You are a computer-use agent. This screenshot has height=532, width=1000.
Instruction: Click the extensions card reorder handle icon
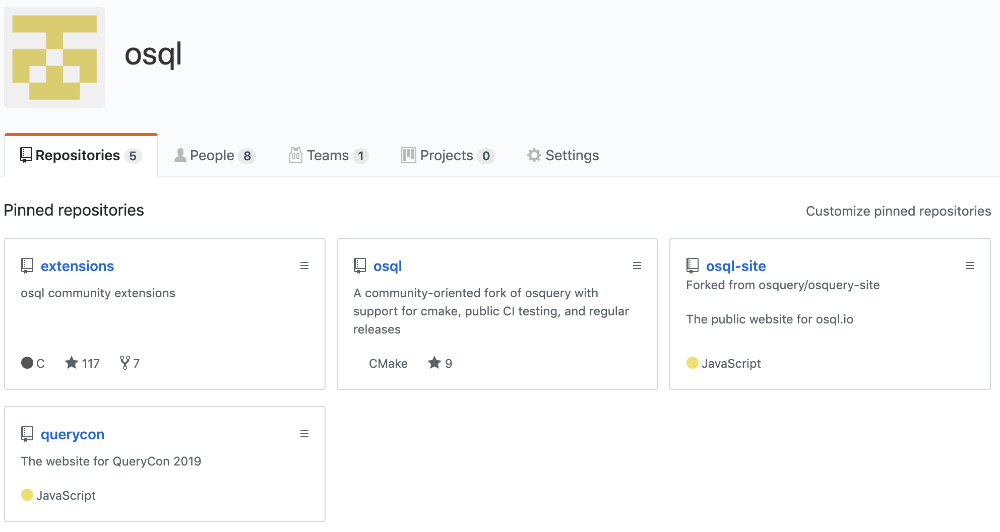click(304, 265)
